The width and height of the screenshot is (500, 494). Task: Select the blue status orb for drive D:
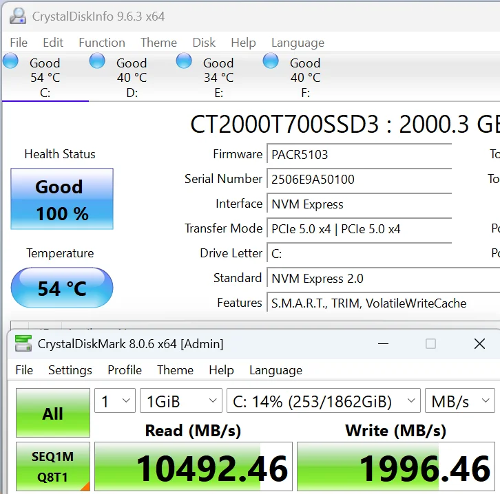[97, 61]
